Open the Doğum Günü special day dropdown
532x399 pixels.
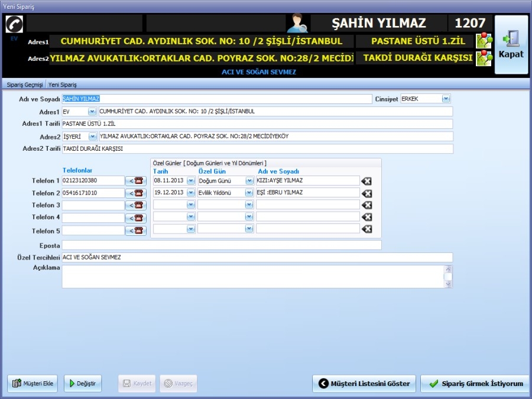tap(249, 180)
